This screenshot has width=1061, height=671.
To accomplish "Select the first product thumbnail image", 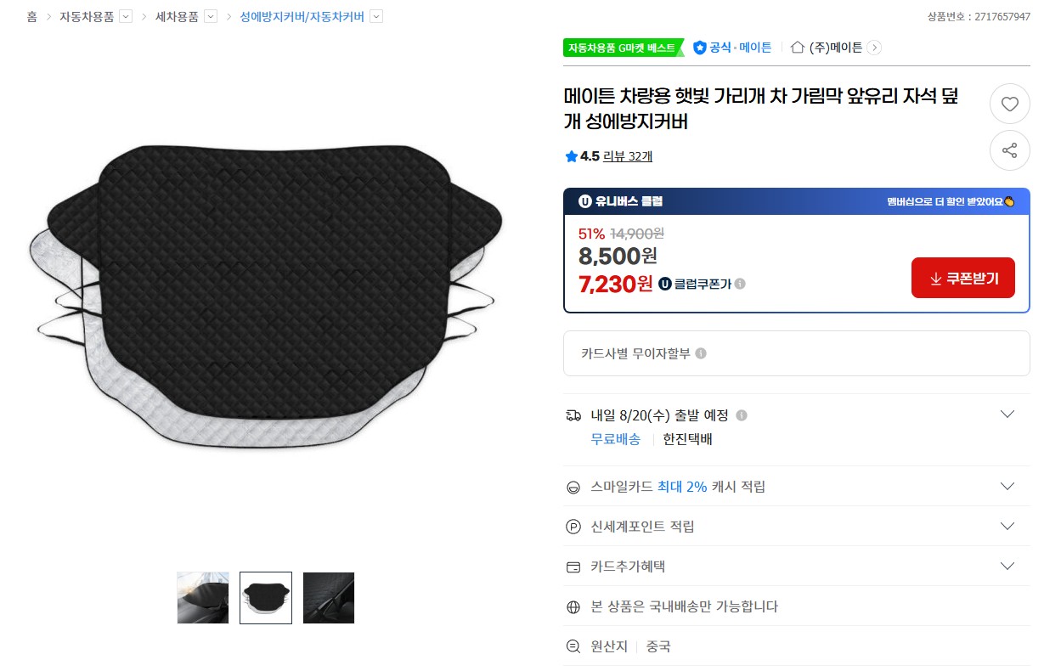I will tap(203, 598).
